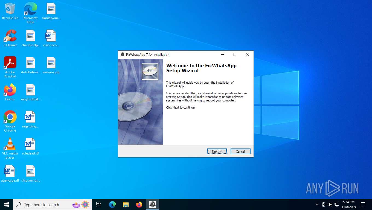Image resolution: width=372 pixels, height=210 pixels.
Task: Open the clock showing 5:34 PM
Action: point(349,205)
